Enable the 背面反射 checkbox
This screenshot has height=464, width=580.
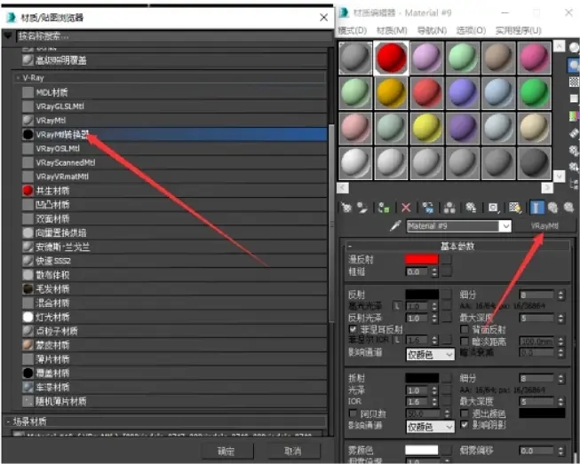point(464,329)
